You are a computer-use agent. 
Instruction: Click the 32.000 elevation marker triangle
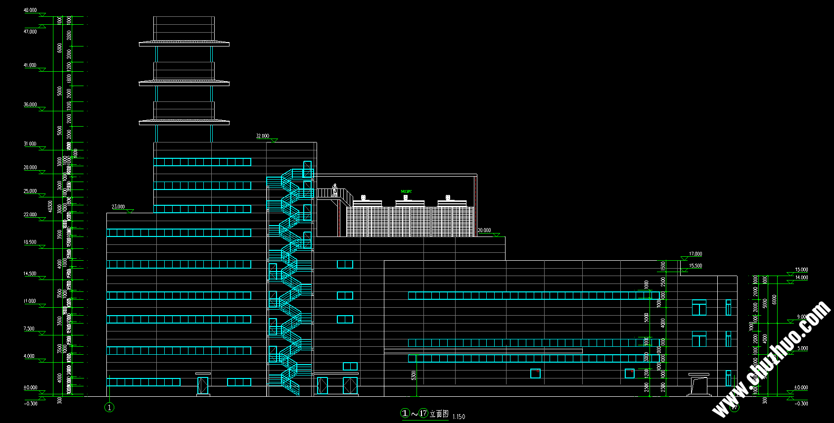pyautogui.click(x=274, y=141)
